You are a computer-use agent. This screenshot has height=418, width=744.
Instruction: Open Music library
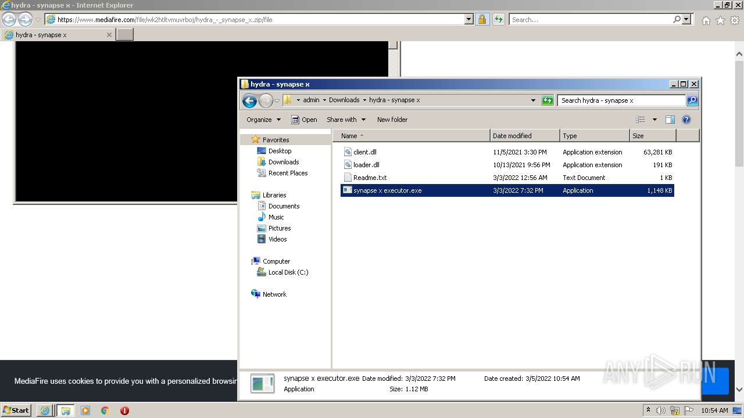click(276, 217)
